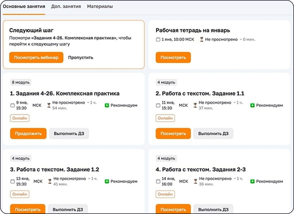Click green plus icon in Задание 1.1 card
Image resolution: width=294 pixels, height=214 pixels.
pos(252,105)
